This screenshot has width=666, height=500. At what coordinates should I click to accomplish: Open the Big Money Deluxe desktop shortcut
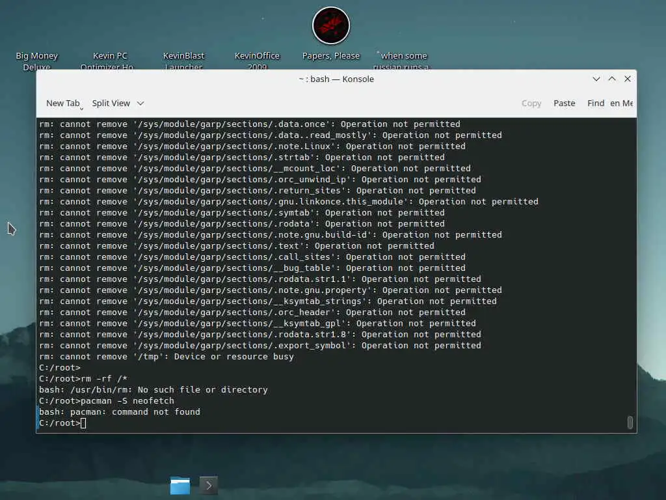click(x=36, y=61)
